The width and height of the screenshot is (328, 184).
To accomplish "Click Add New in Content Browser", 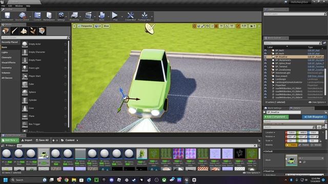I will pos(10,140).
